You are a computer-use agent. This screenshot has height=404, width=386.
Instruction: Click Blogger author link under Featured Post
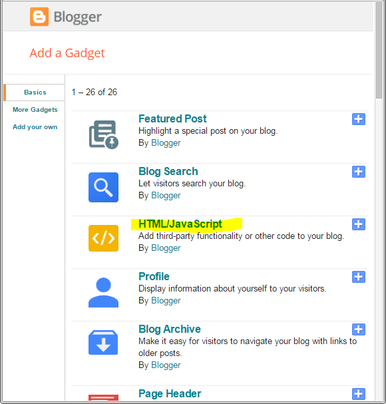click(166, 143)
